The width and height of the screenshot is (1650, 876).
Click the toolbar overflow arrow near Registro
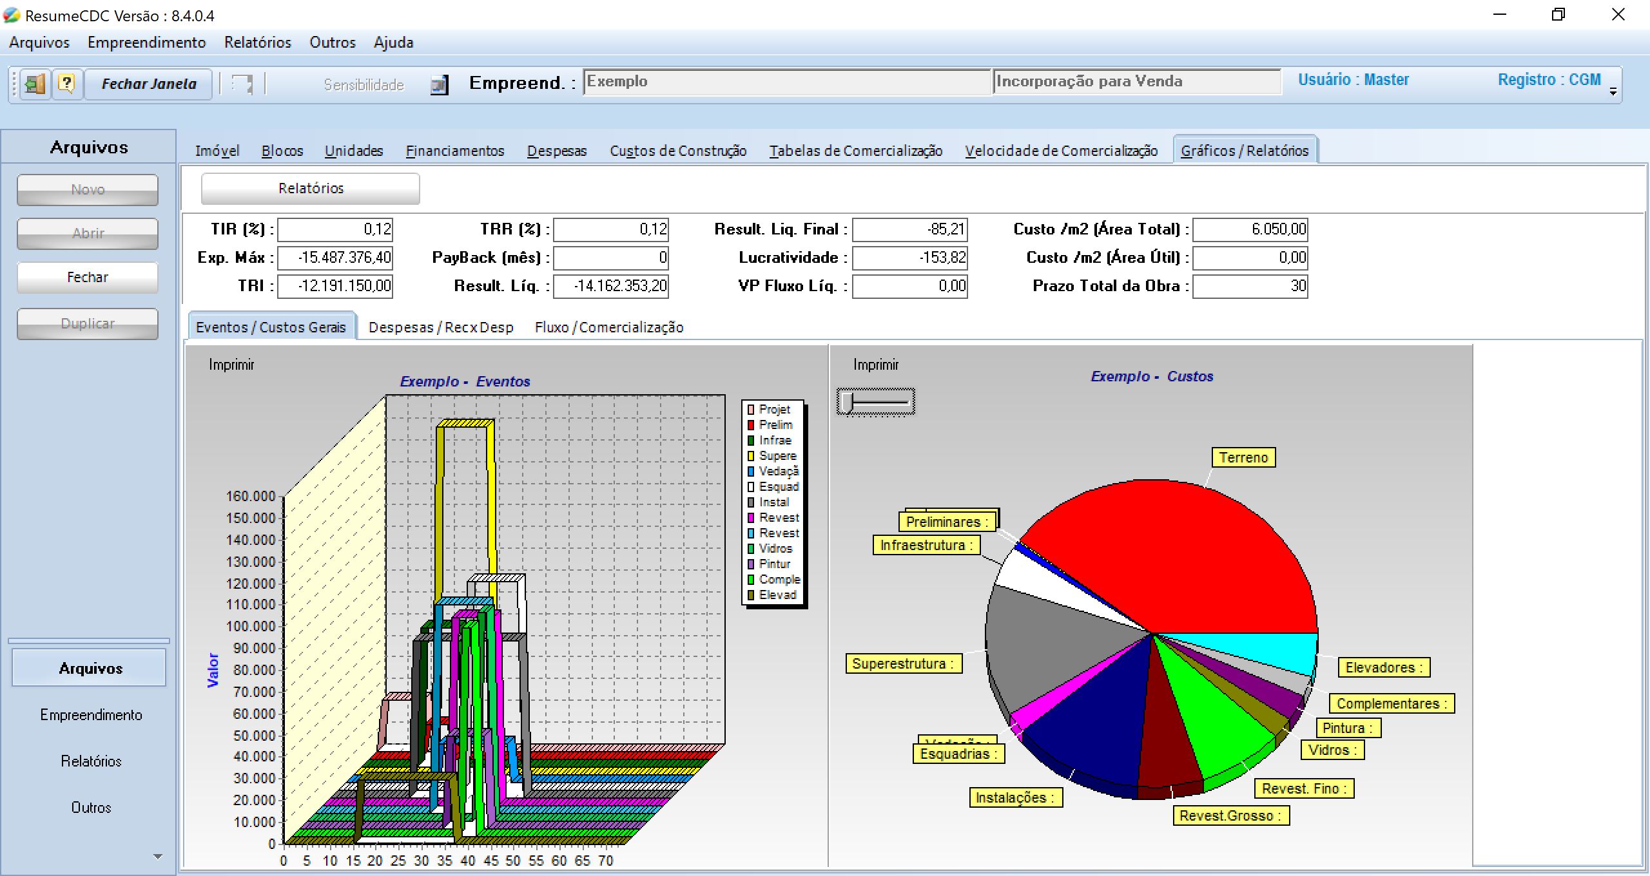click(x=1613, y=91)
